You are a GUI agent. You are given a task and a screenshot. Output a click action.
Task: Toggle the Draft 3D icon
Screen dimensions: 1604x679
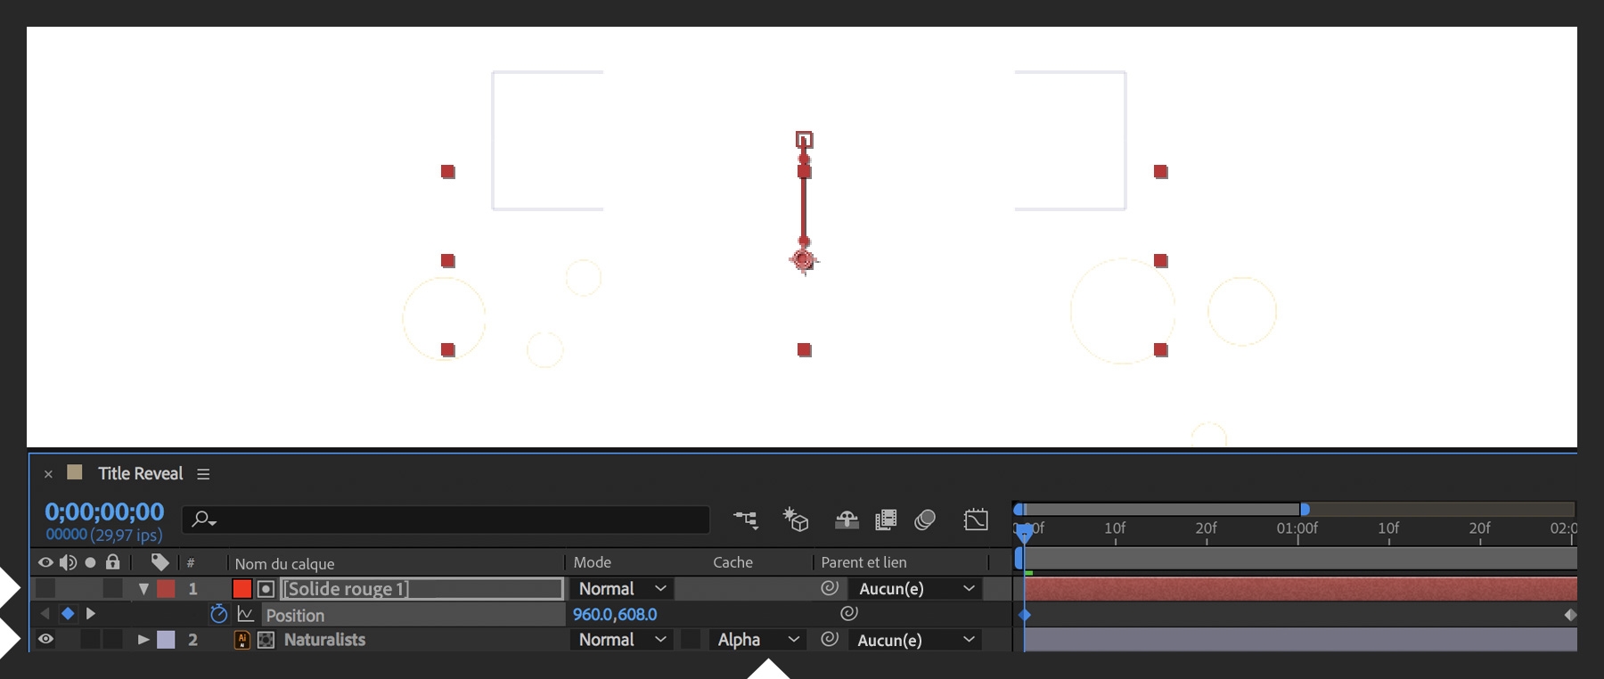[795, 519]
